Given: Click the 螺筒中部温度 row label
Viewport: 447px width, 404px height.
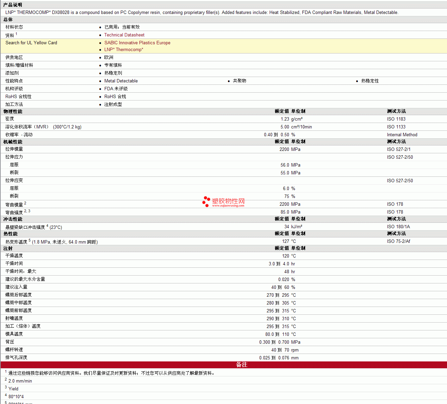Looking at the screenshot, I should tap(18, 303).
